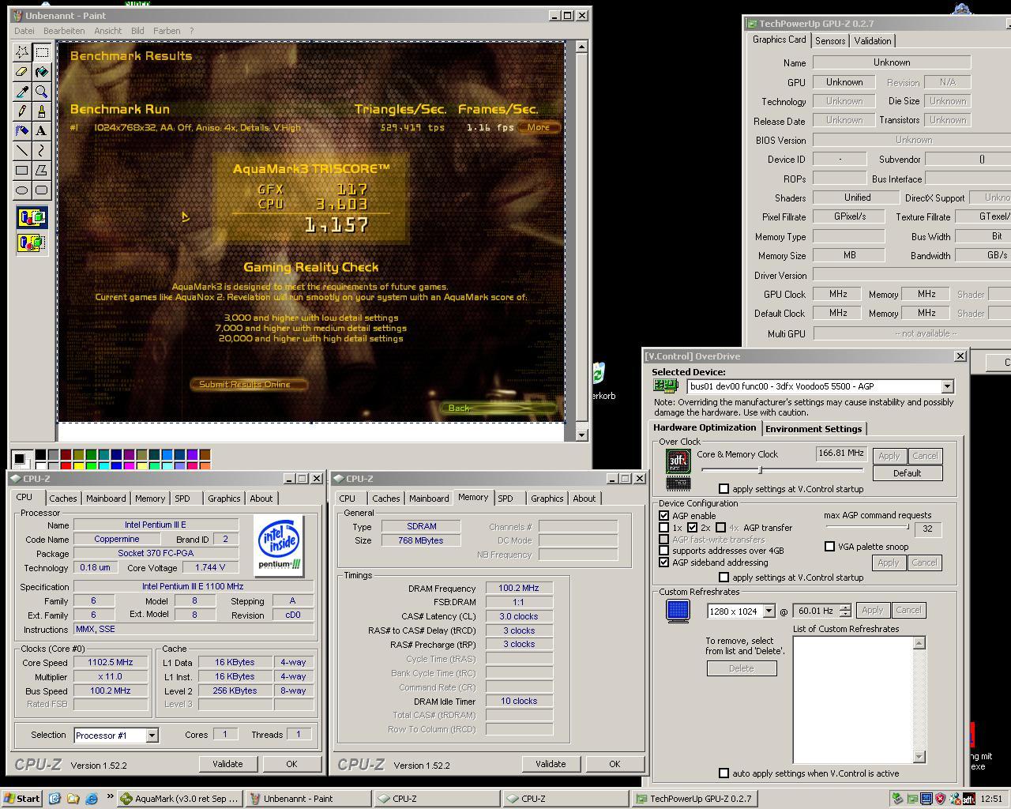This screenshot has width=1011, height=809.
Task: Pick the Text tool (letter A)
Action: pyautogui.click(x=42, y=131)
